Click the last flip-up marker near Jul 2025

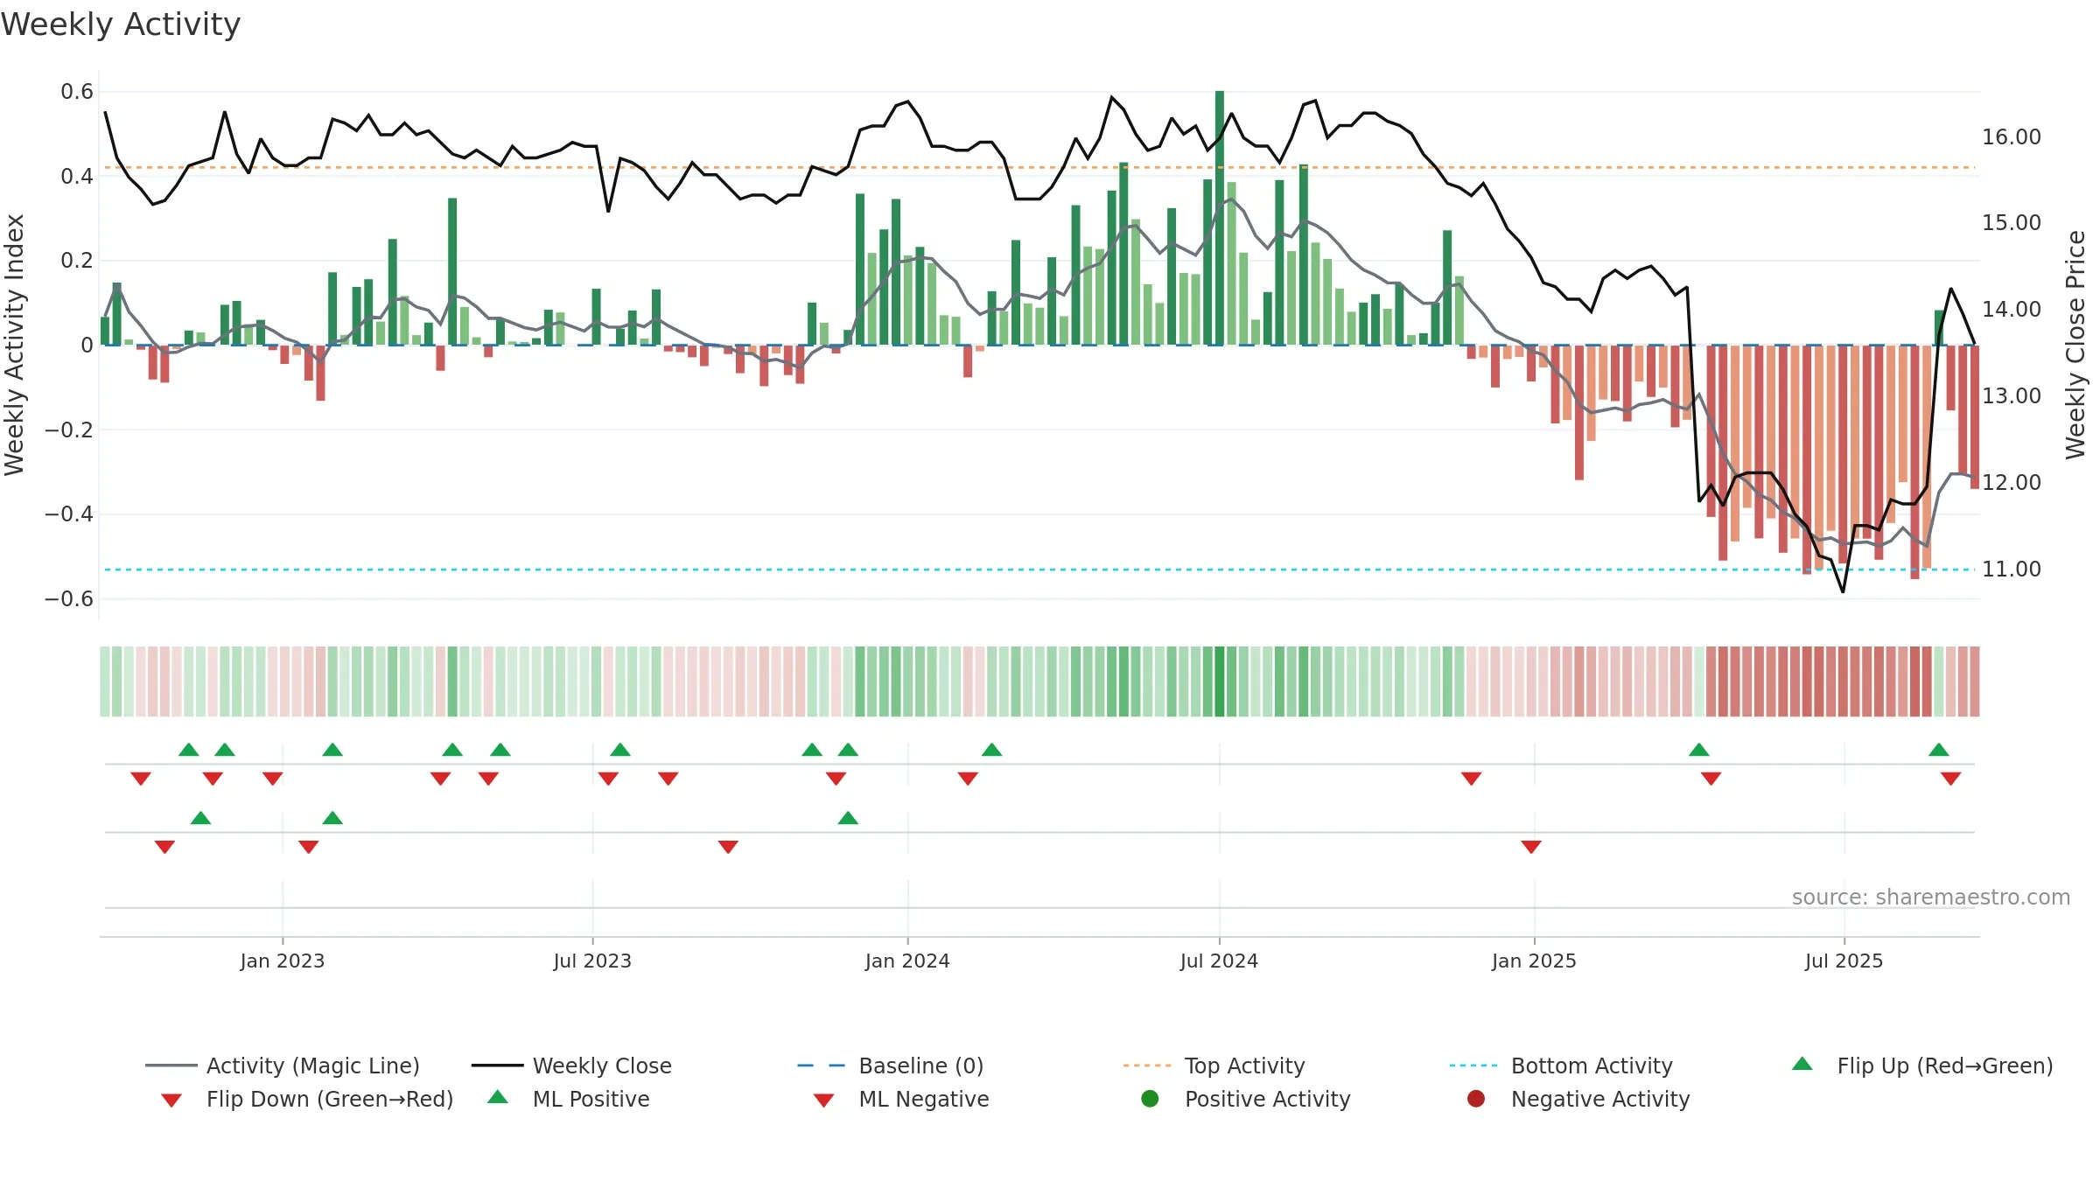pos(1939,750)
